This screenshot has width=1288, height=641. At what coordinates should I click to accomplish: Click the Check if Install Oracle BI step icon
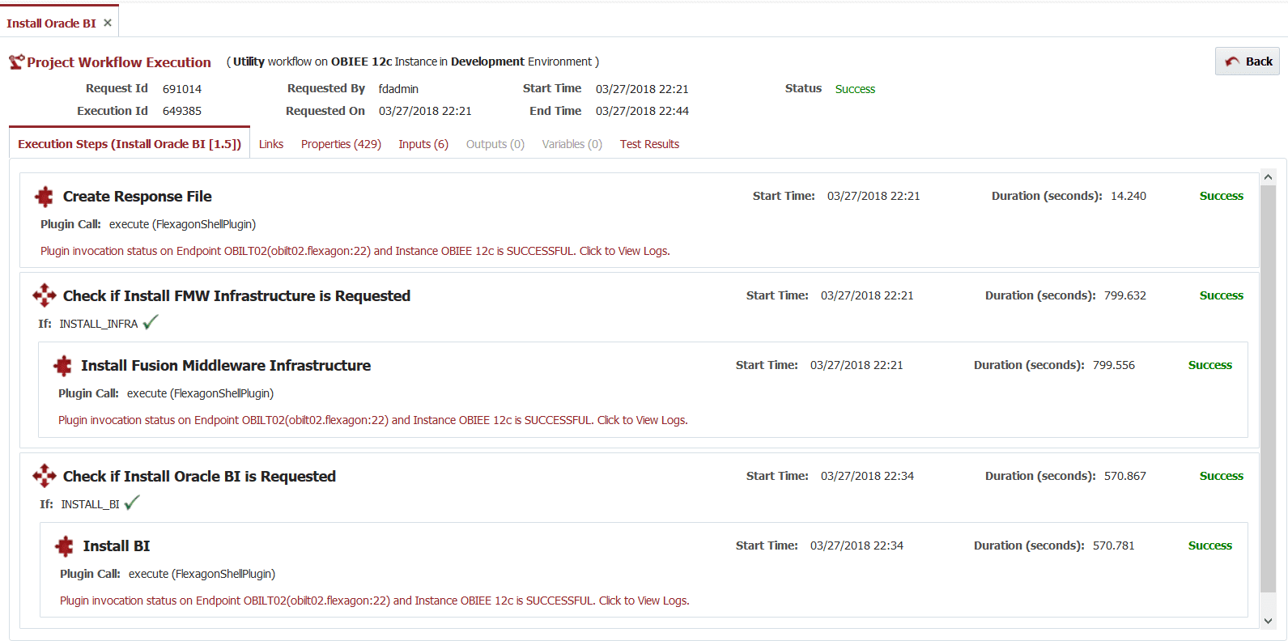click(45, 476)
